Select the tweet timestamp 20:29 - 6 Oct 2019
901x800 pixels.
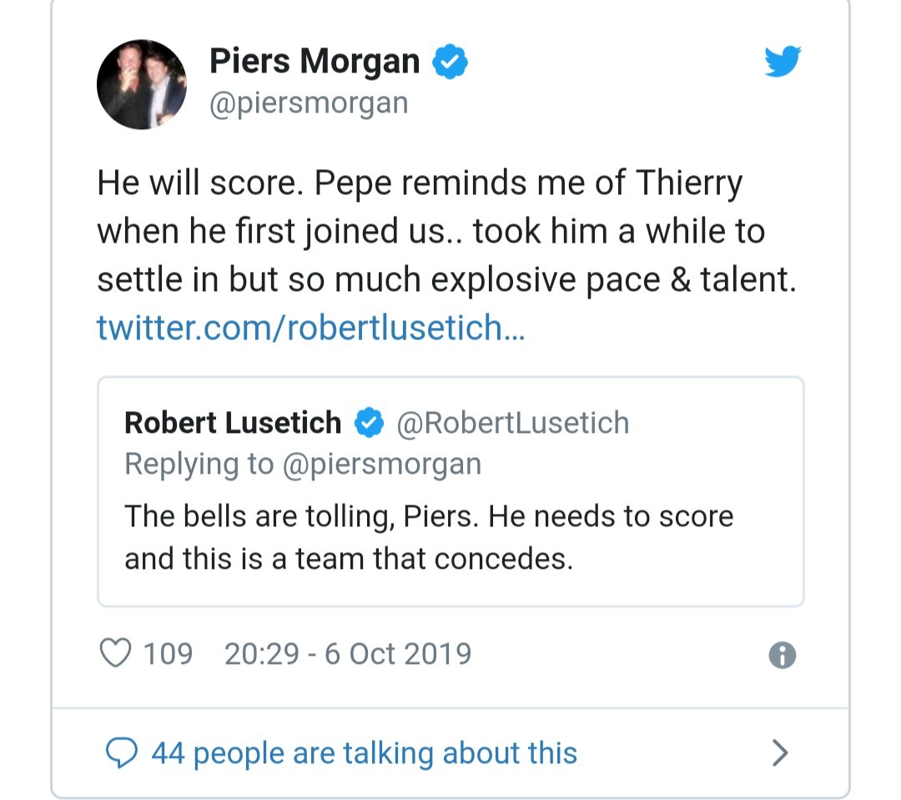click(349, 653)
